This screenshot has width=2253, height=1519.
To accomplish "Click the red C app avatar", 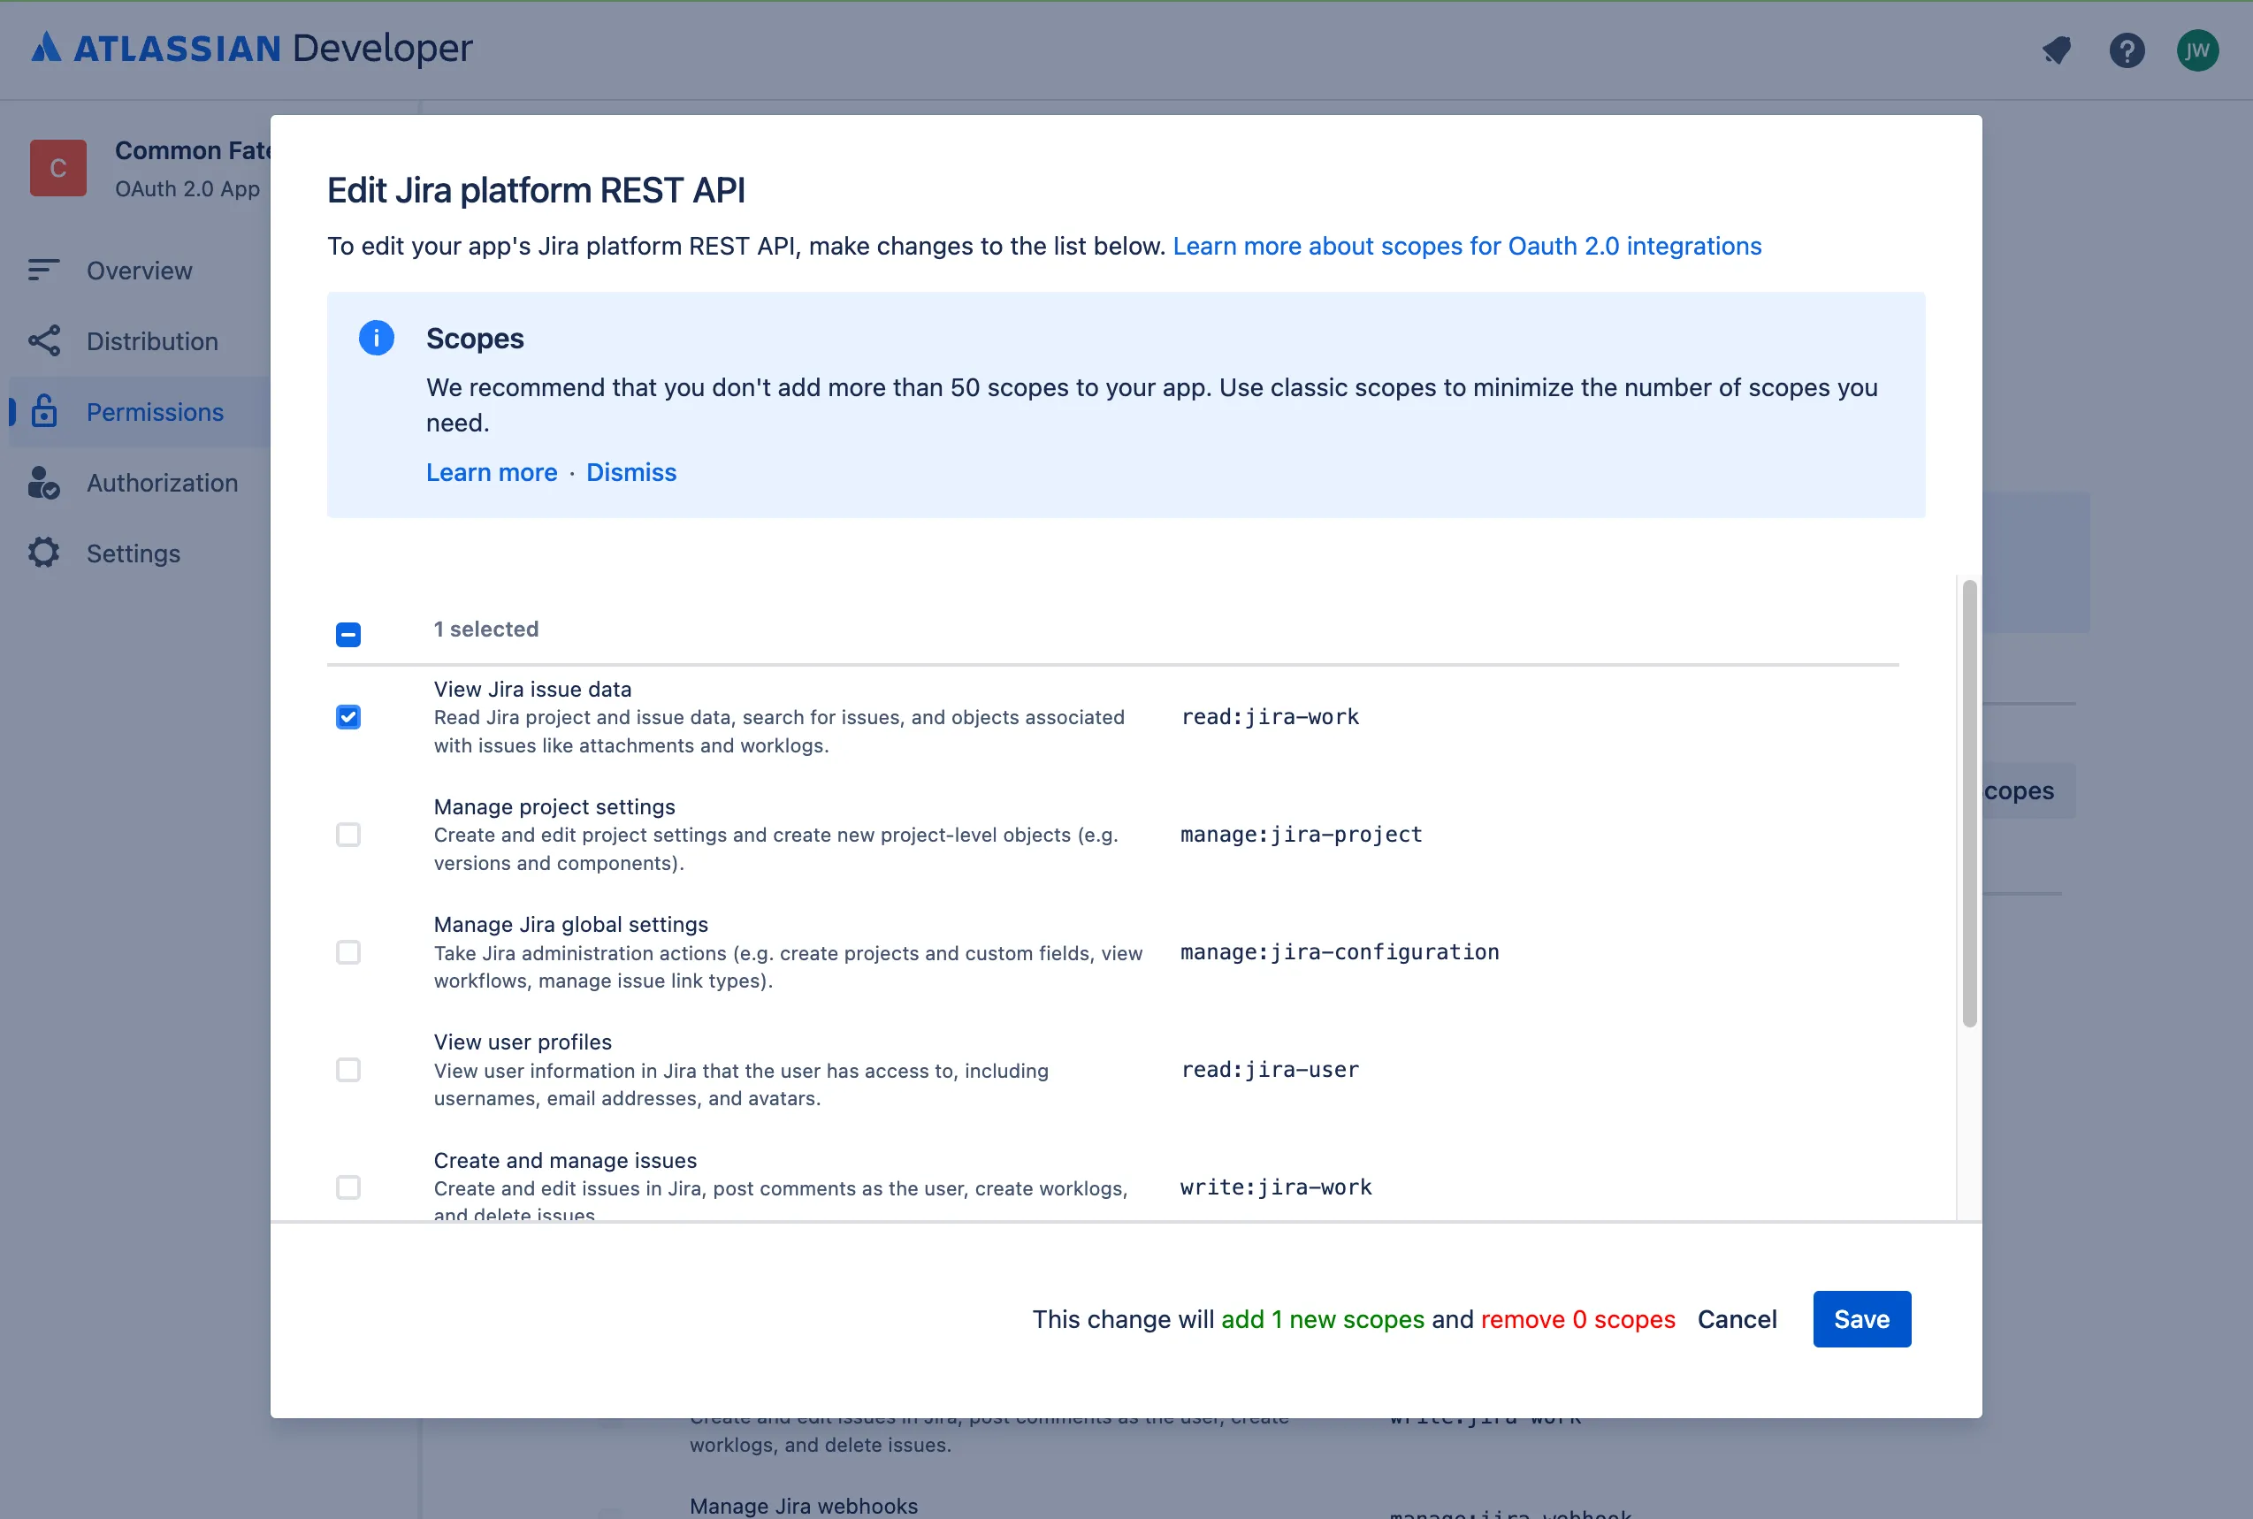I will pyautogui.click(x=58, y=168).
